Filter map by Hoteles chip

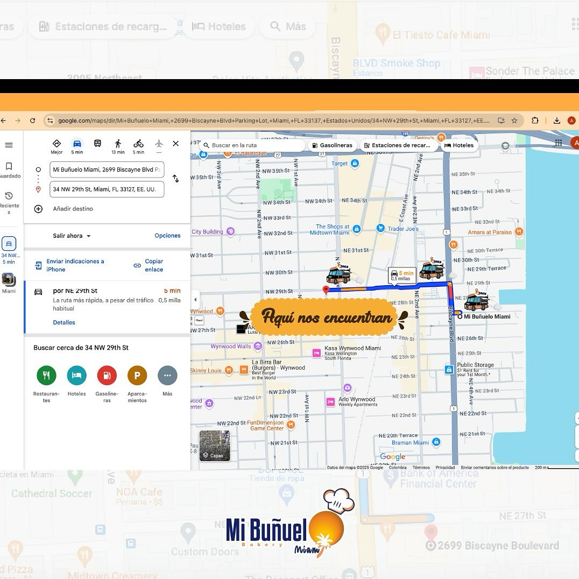[458, 145]
